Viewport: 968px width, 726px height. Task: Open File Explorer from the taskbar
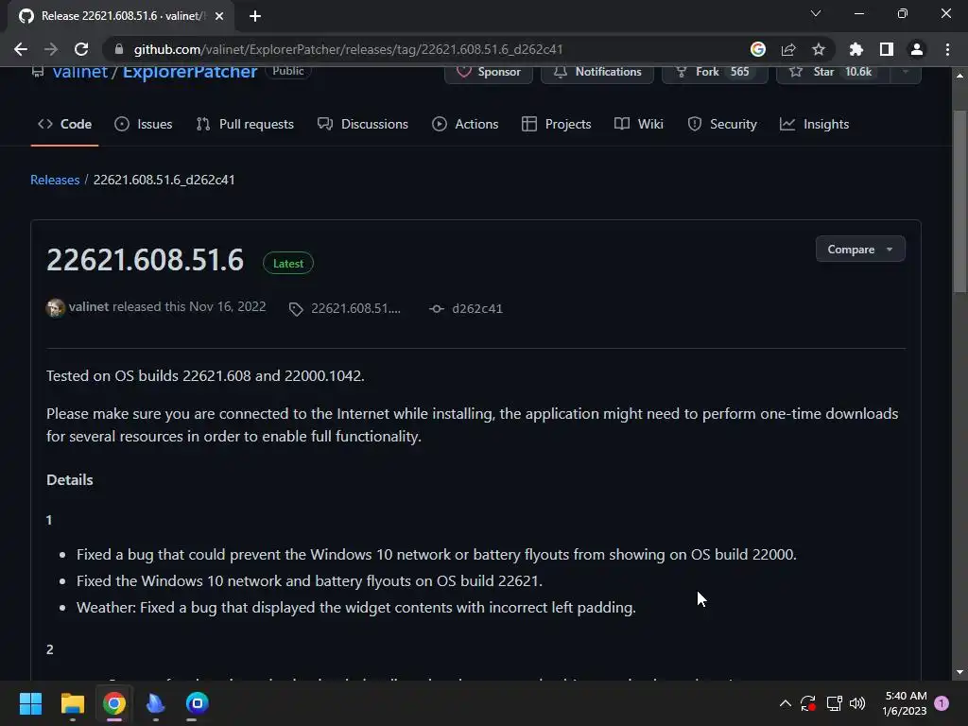[72, 703]
